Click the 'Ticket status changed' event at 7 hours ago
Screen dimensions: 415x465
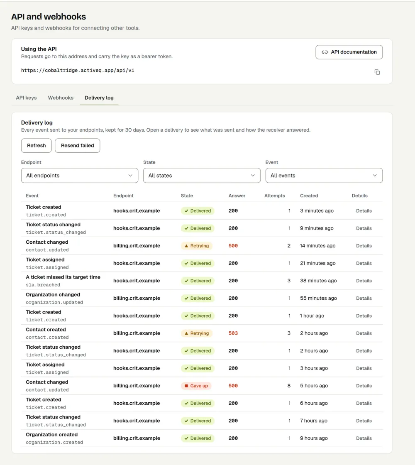coord(53,417)
